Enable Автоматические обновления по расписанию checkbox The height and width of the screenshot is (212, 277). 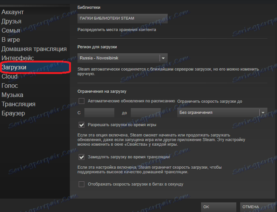coord(81,101)
